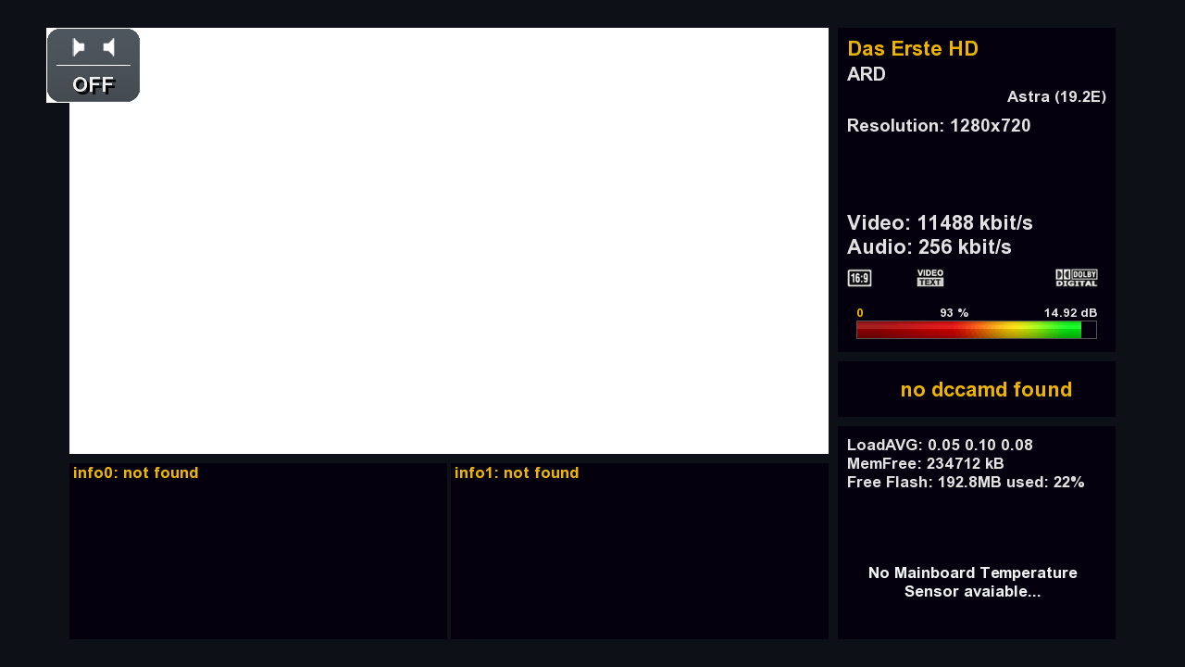Select the 'Das Erste HD' channel name

(x=913, y=49)
